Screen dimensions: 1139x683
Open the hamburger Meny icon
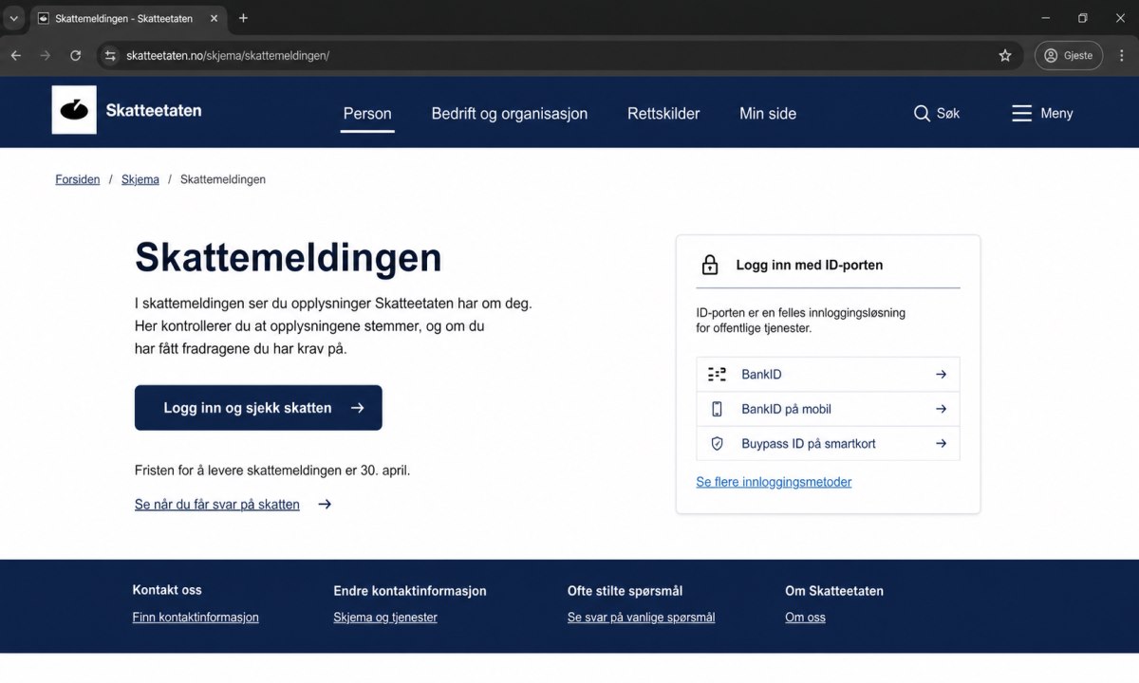[1021, 113]
